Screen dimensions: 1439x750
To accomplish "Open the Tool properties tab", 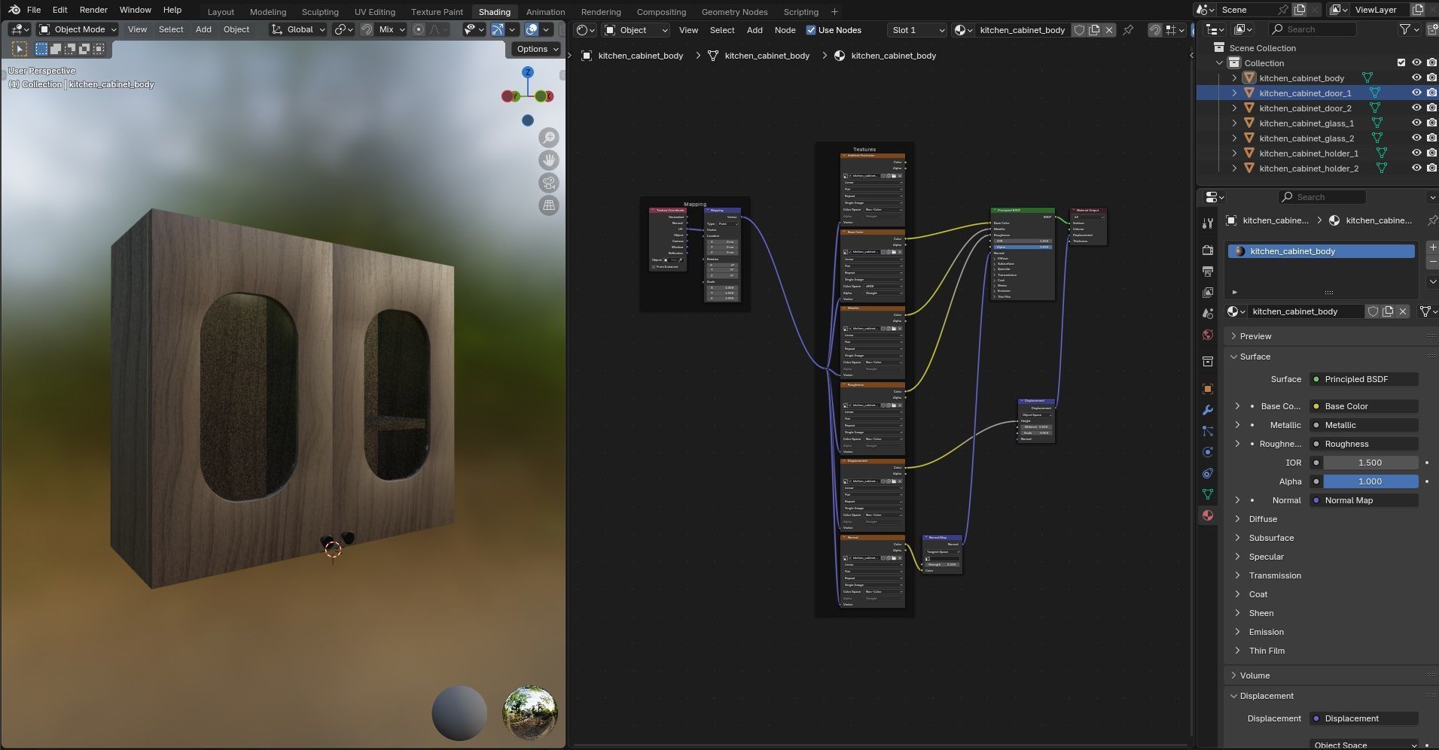I will point(1208,223).
